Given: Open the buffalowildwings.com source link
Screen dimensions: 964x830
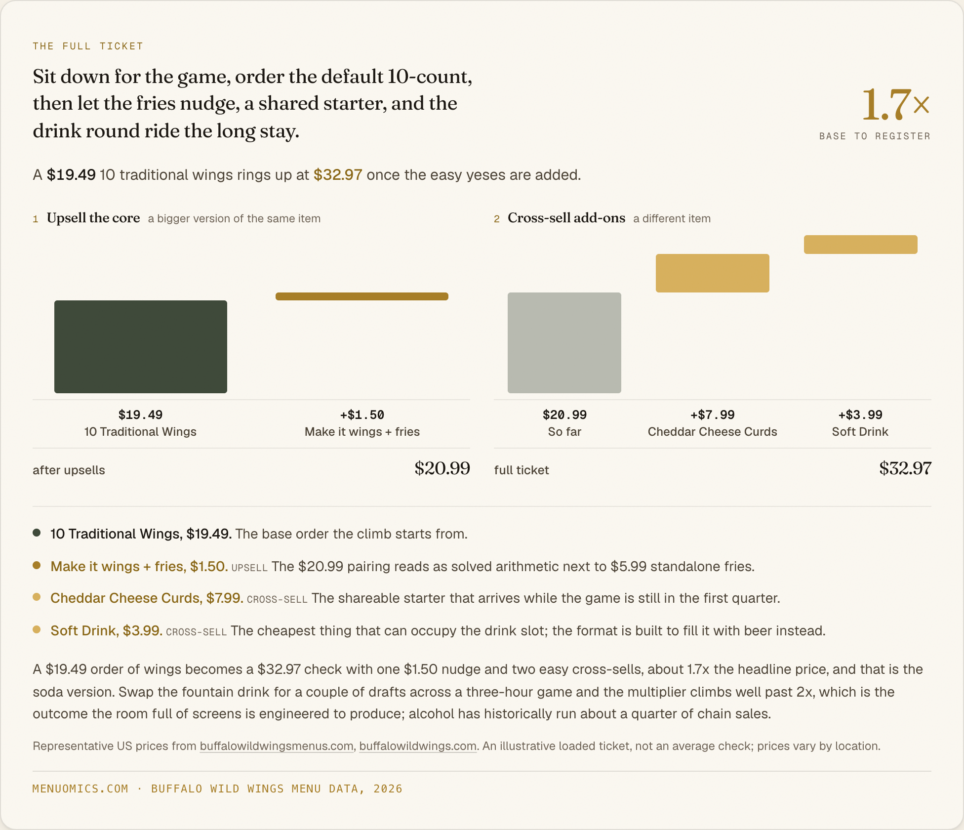Looking at the screenshot, I should pos(418,746).
